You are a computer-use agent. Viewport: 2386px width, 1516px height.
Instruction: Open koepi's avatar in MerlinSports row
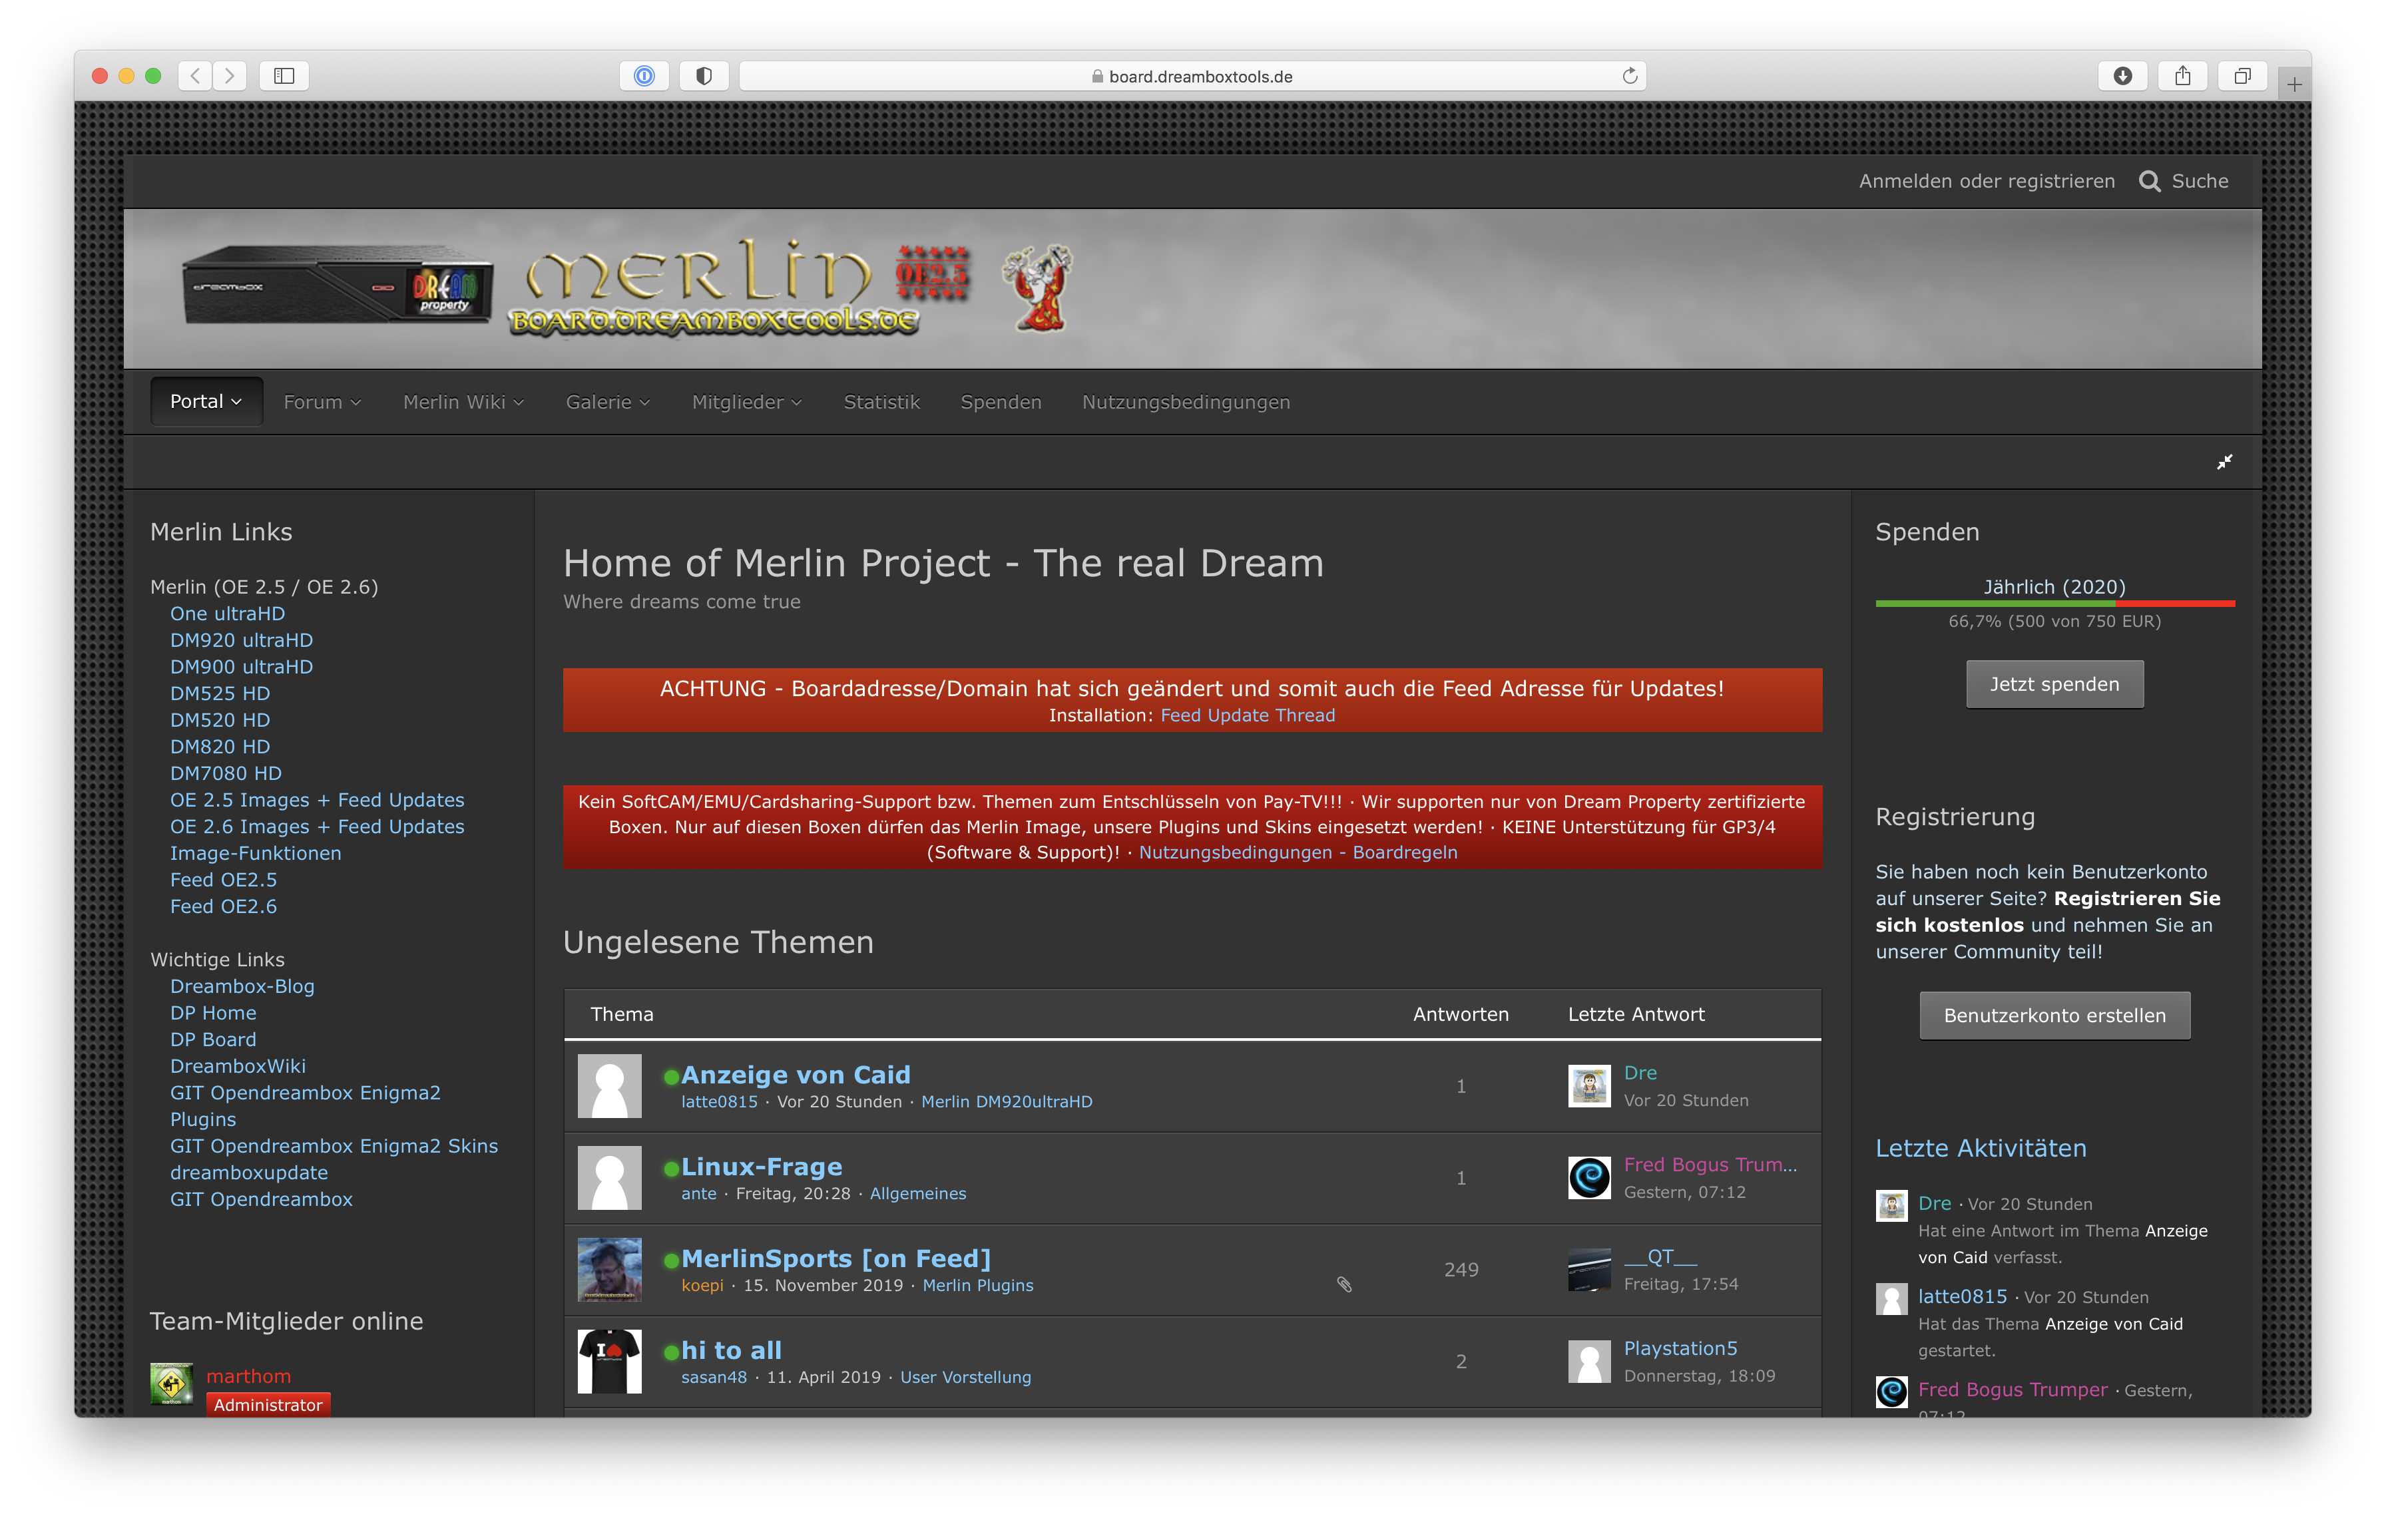[x=609, y=1270]
